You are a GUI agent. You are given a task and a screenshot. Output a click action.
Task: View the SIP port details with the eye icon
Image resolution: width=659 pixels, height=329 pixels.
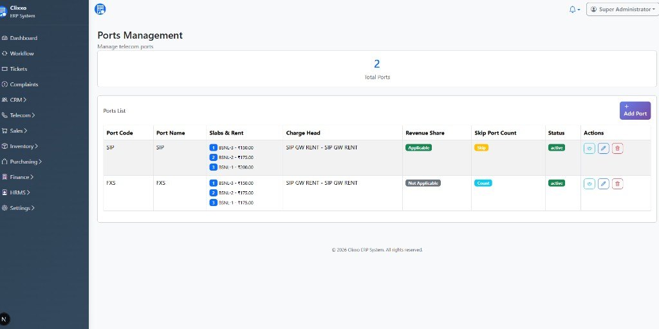tap(589, 148)
